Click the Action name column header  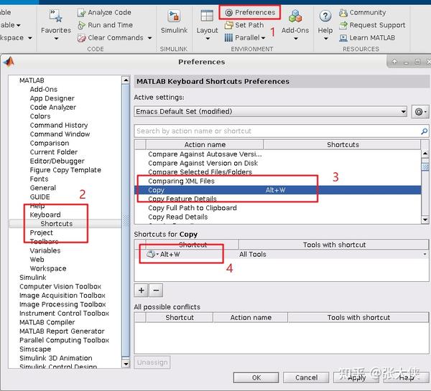(x=205, y=145)
